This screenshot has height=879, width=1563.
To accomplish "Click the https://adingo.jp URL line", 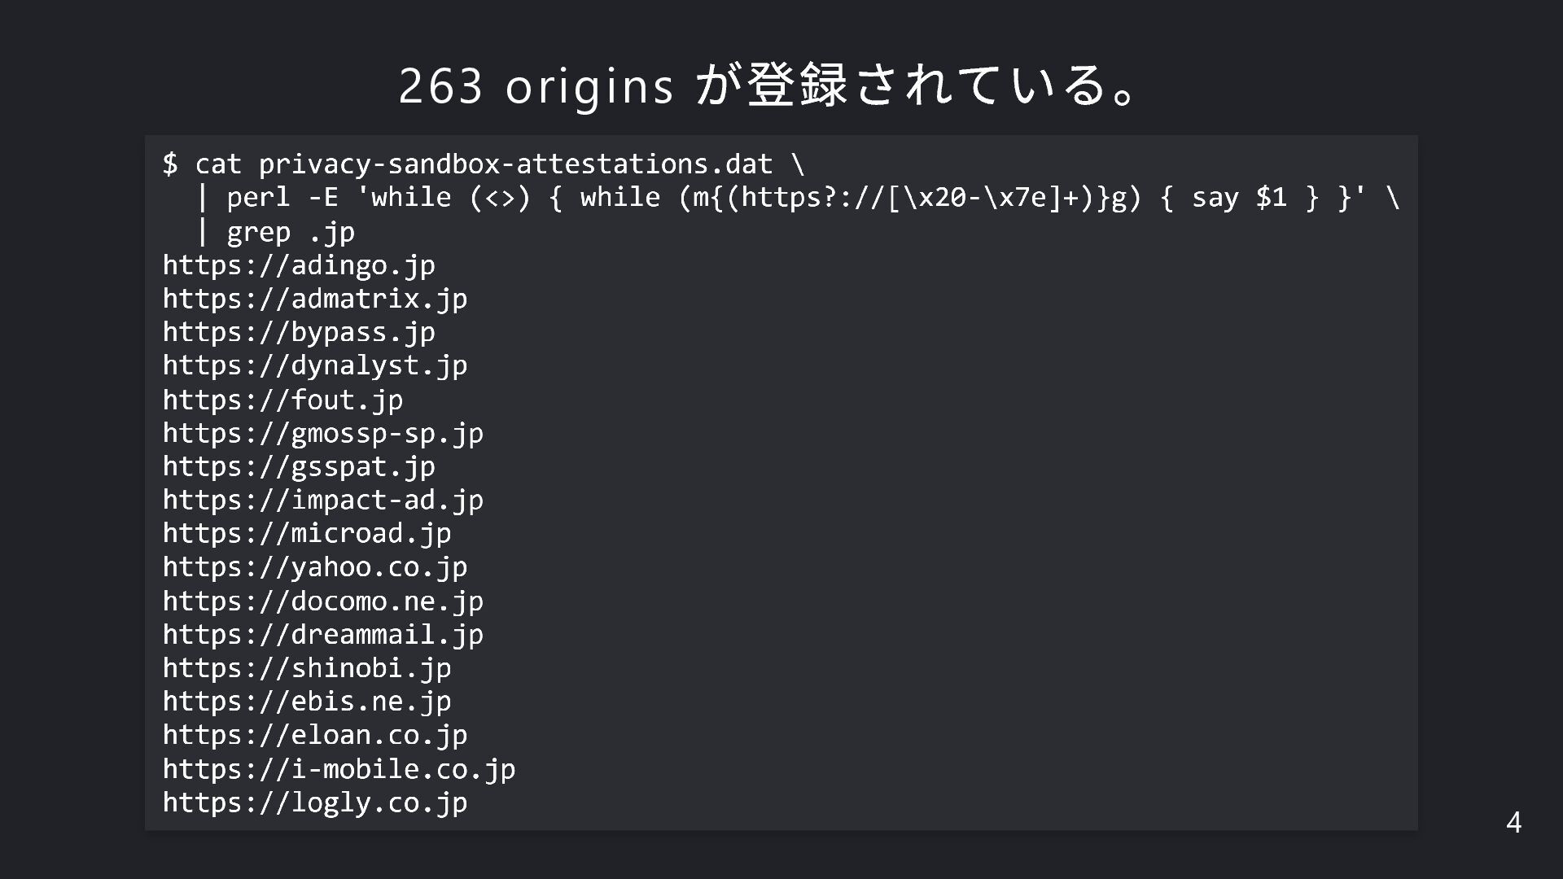I will (x=299, y=265).
